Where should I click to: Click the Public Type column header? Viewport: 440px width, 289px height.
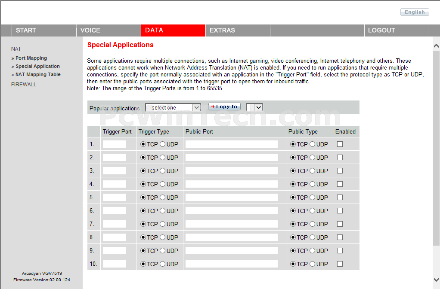coord(303,131)
